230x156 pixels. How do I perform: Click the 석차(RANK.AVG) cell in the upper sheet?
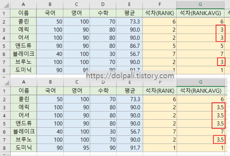click(200, 13)
